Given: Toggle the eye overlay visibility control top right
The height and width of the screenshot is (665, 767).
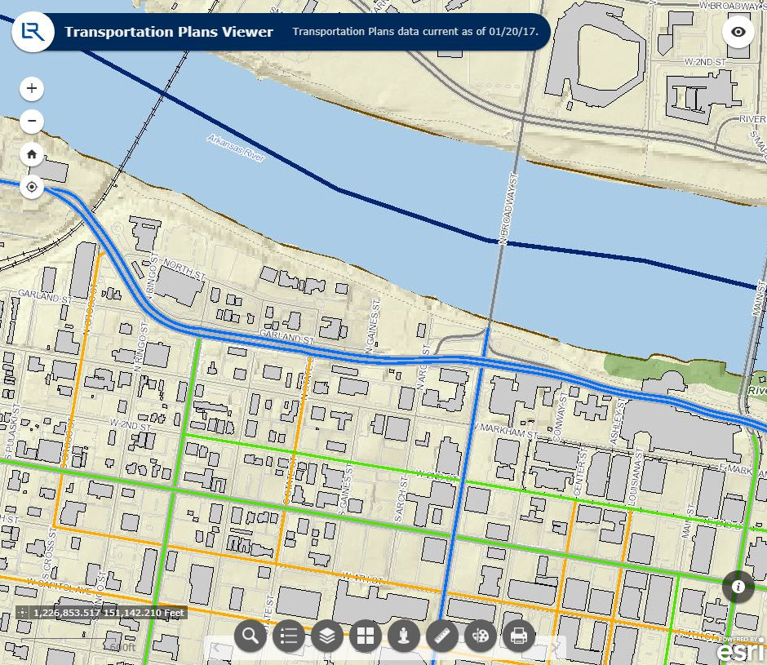Looking at the screenshot, I should tap(738, 31).
